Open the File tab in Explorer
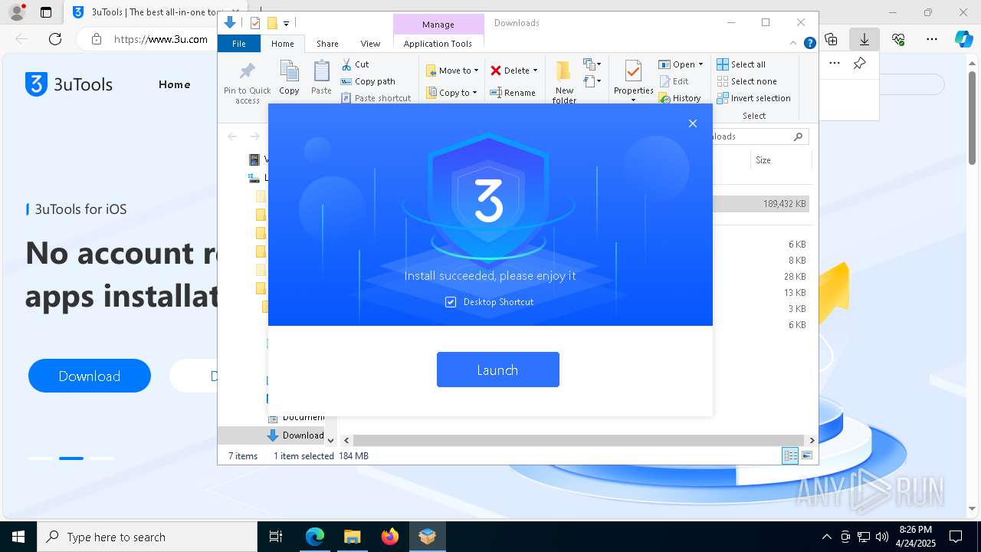This screenshot has width=981, height=552. coord(239,44)
